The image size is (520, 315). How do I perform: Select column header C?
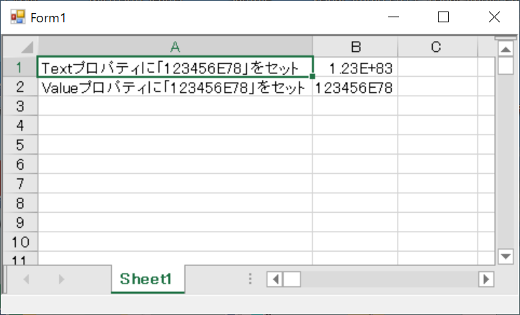point(437,47)
